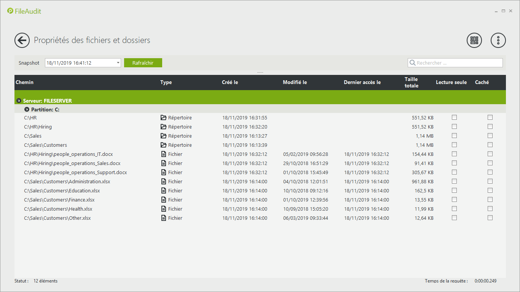Click the folder icon for C:\HR

164,118
